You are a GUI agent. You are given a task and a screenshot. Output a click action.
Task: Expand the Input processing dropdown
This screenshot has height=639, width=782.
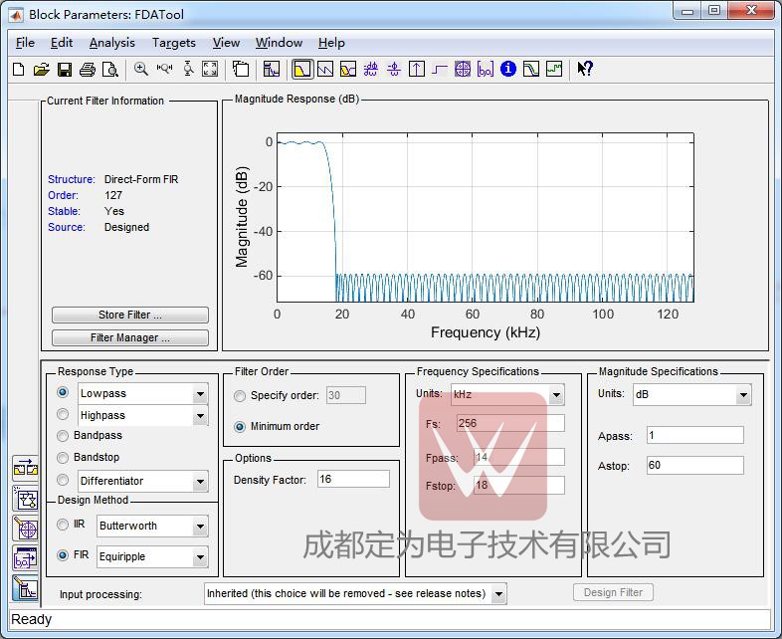498,594
